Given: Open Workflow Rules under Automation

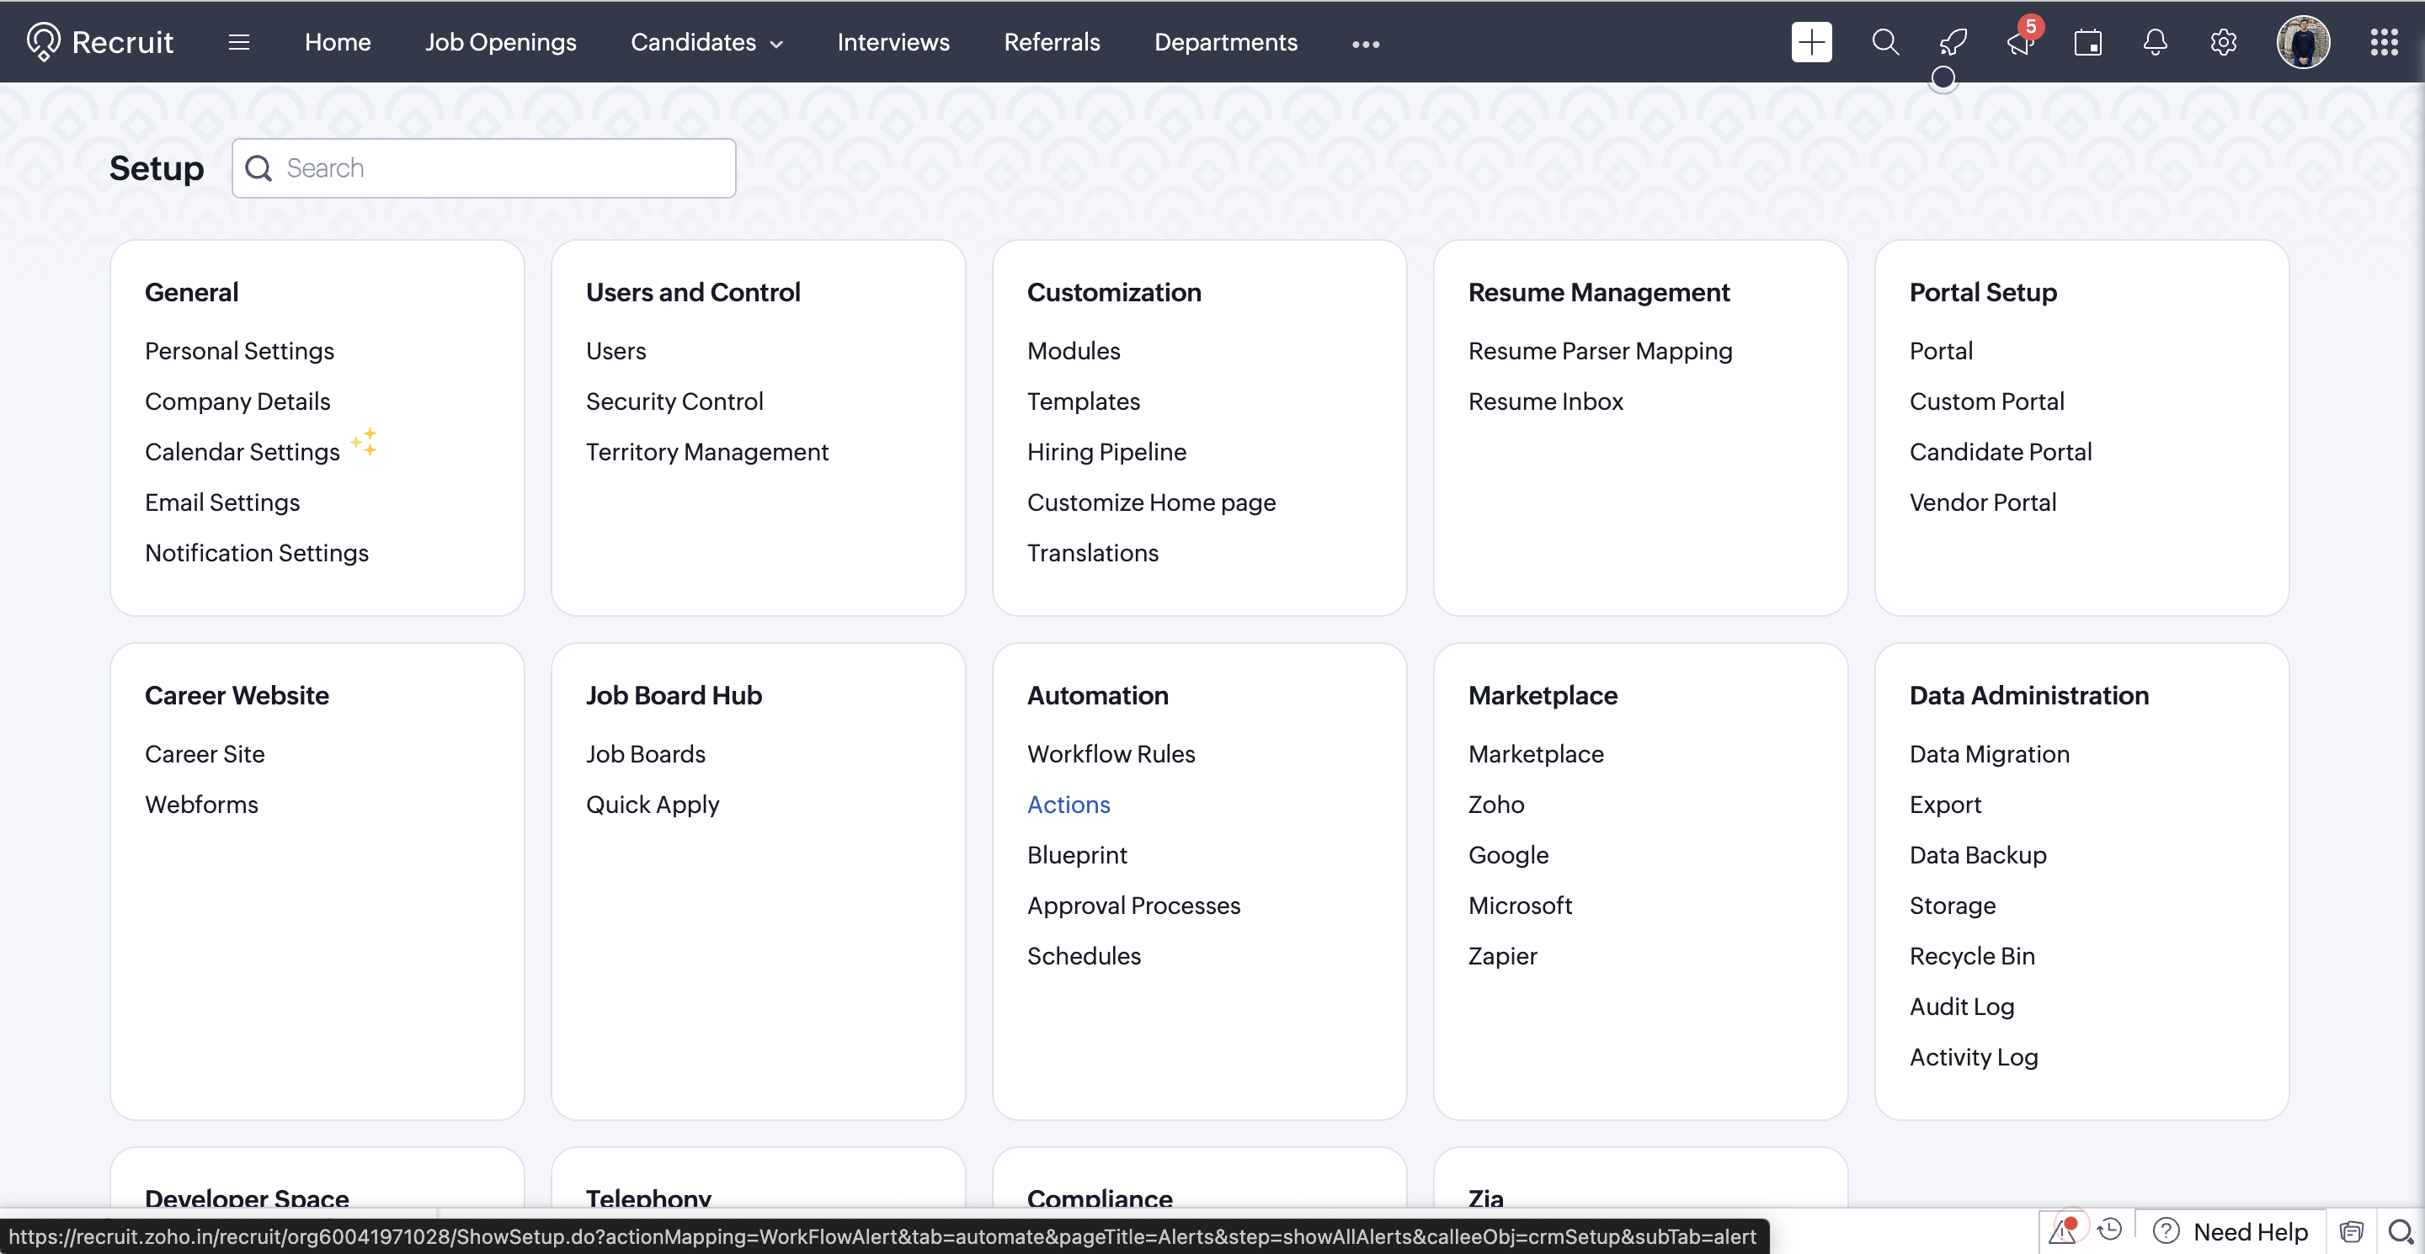Looking at the screenshot, I should (1111, 753).
